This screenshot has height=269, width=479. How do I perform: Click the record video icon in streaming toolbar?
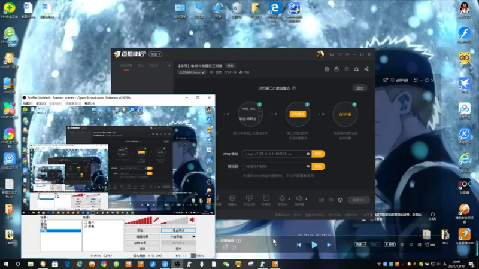click(x=321, y=200)
